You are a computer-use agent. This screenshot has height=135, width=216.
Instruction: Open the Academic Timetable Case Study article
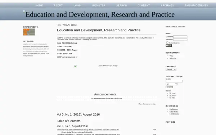click(88, 130)
